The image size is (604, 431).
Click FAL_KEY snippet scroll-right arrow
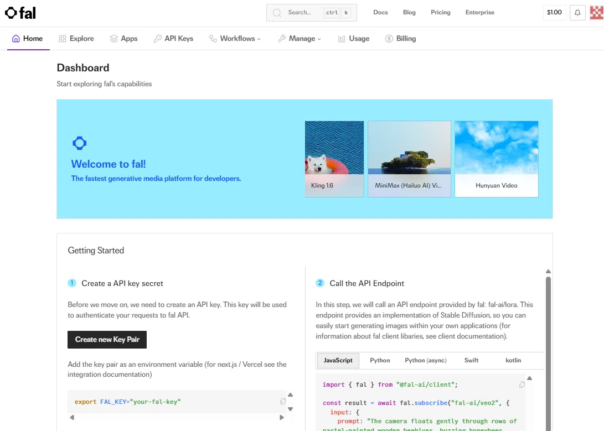[282, 418]
